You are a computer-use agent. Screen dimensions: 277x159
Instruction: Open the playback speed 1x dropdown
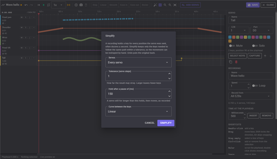(x=58, y=5)
